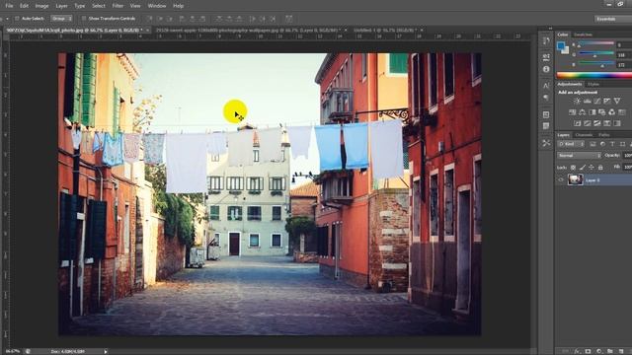This screenshot has height=355, width=632.
Task: Open the Info panel icon in dock
Action: click(x=546, y=69)
